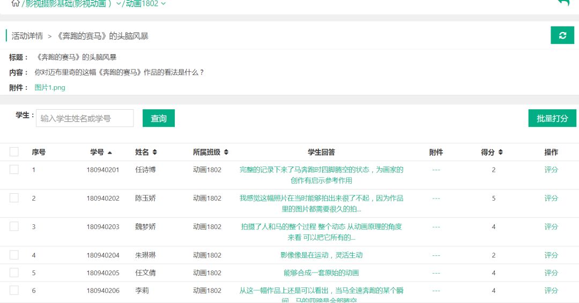Sort by 姓名 column arrow
The width and height of the screenshot is (579, 303).
155,153
